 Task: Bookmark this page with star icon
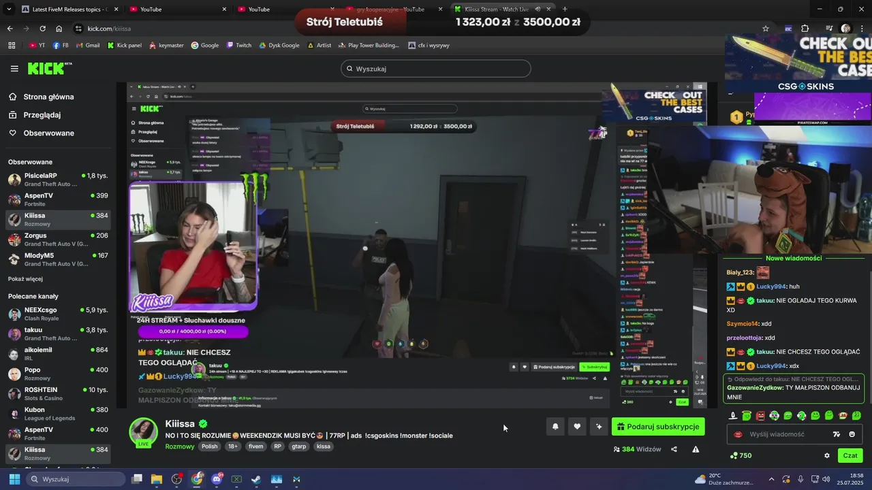point(766,29)
